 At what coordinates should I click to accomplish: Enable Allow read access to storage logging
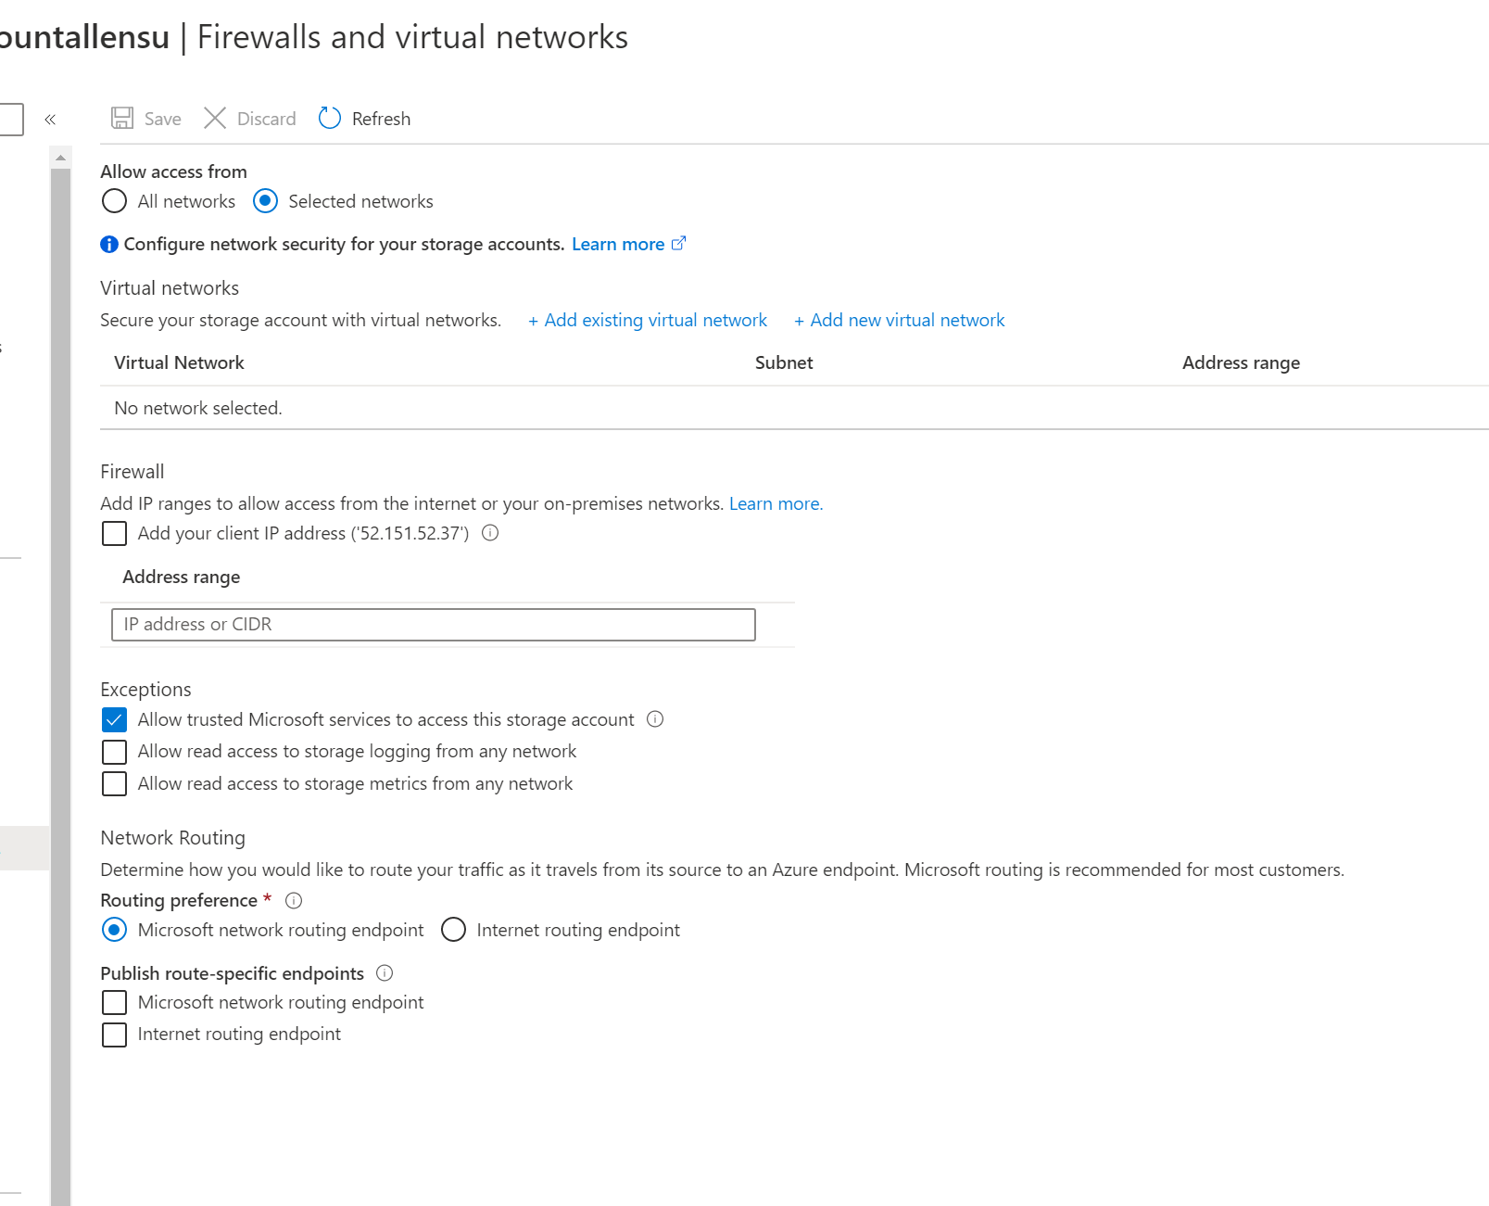tap(113, 751)
